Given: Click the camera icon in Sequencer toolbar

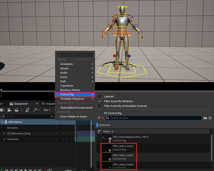Looking at the screenshot, I should click(9, 110).
